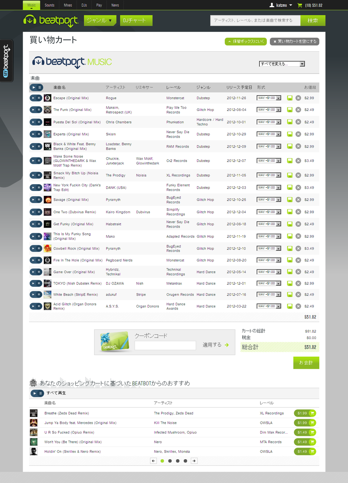Remove Escape (Original Mix) from the cart

pos(298,98)
